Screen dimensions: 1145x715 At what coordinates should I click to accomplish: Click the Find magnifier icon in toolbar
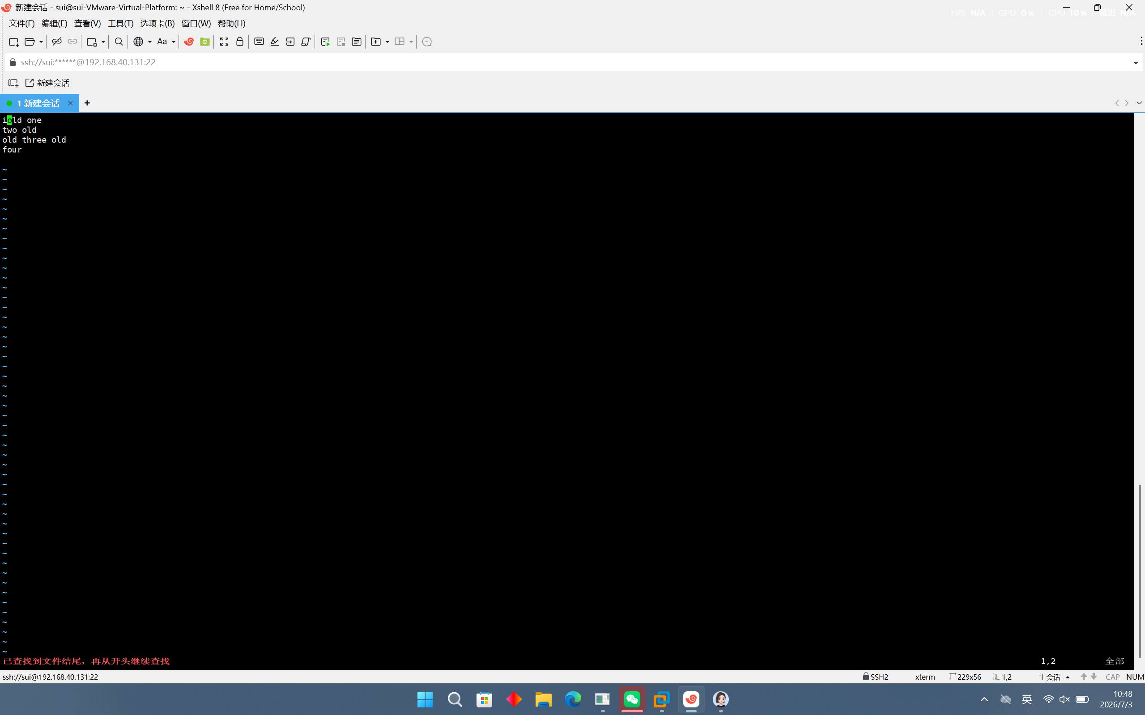tap(119, 42)
